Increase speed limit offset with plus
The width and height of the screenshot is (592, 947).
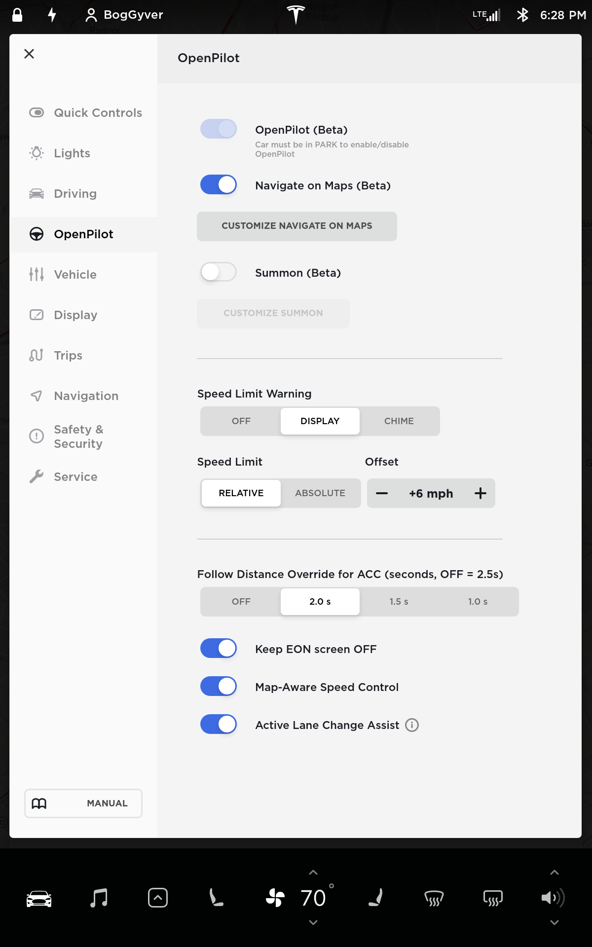click(x=481, y=493)
